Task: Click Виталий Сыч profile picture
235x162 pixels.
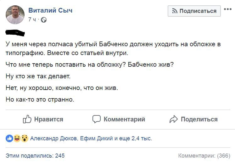Action: coord(15,15)
